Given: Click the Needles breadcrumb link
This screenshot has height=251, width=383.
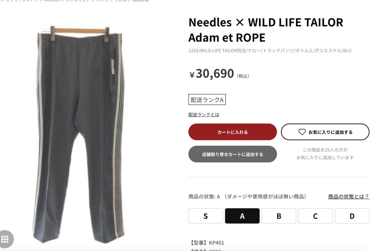Looking at the screenshot, I should click(x=52, y=1).
